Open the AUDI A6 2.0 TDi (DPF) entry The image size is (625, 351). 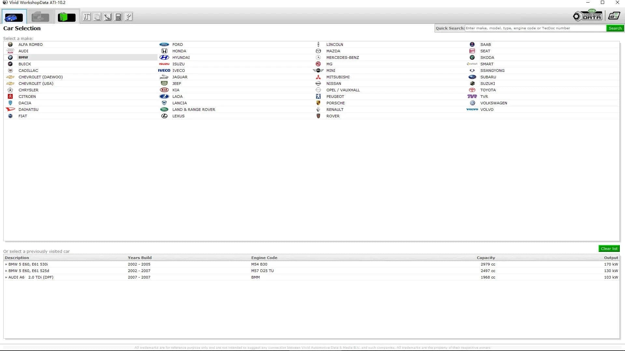pyautogui.click(x=31, y=277)
